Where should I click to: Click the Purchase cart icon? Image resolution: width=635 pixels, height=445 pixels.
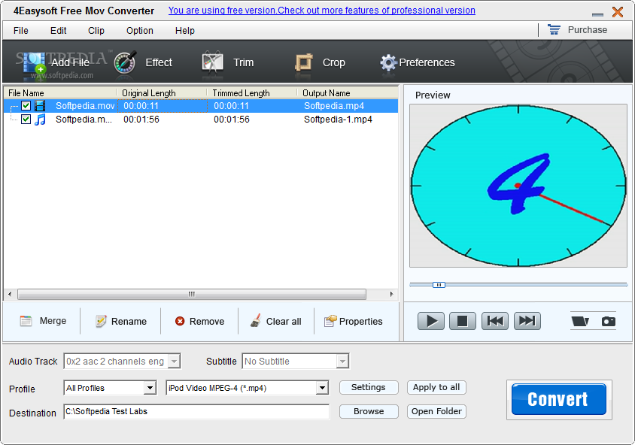pos(554,30)
